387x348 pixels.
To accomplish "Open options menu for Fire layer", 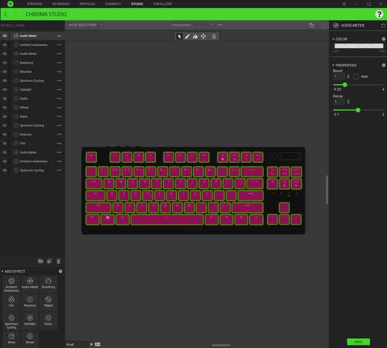I will coord(59,143).
